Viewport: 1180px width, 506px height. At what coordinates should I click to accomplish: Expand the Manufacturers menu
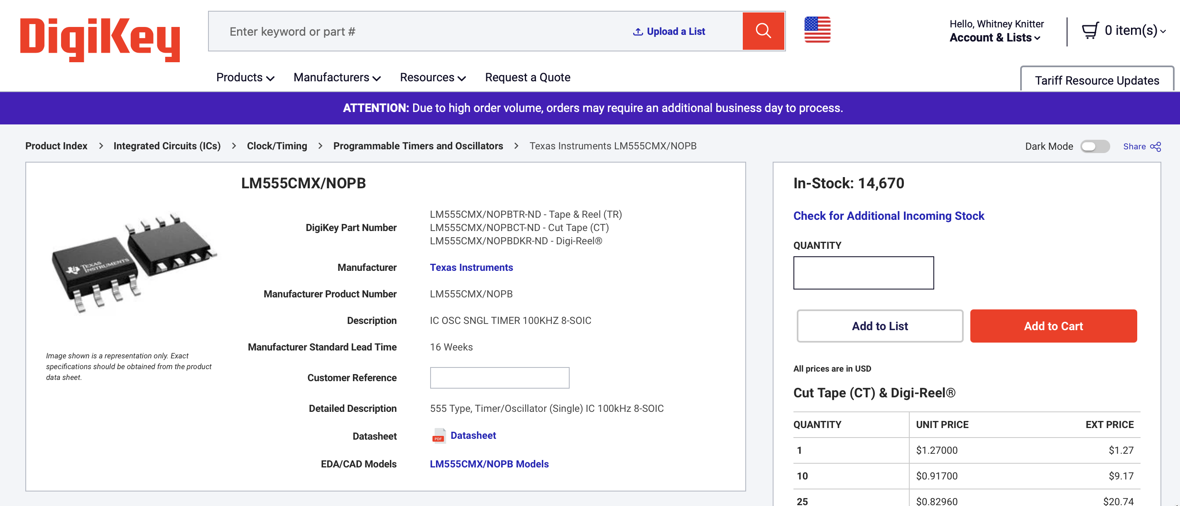point(337,77)
